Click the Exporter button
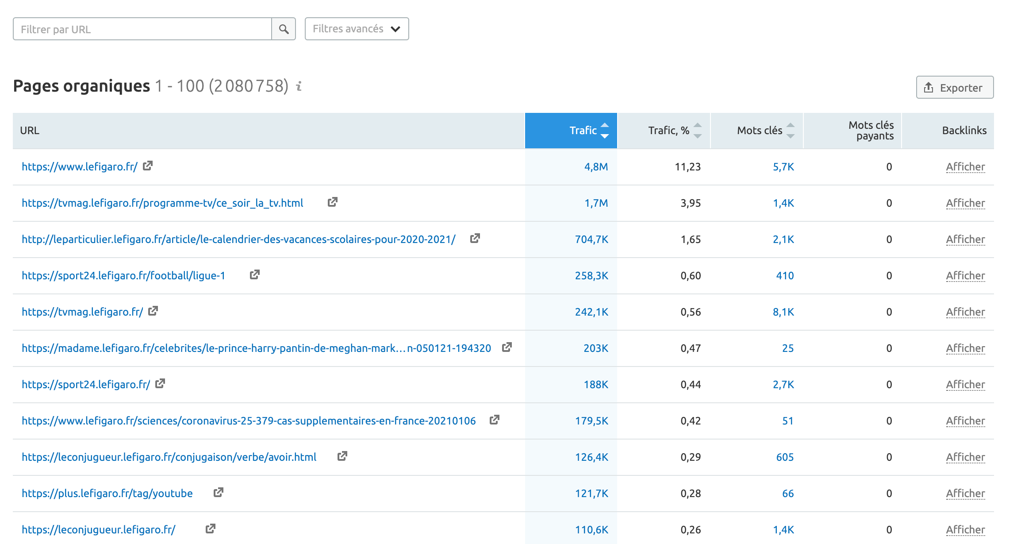Screen dimensions: 1021x544 [955, 87]
